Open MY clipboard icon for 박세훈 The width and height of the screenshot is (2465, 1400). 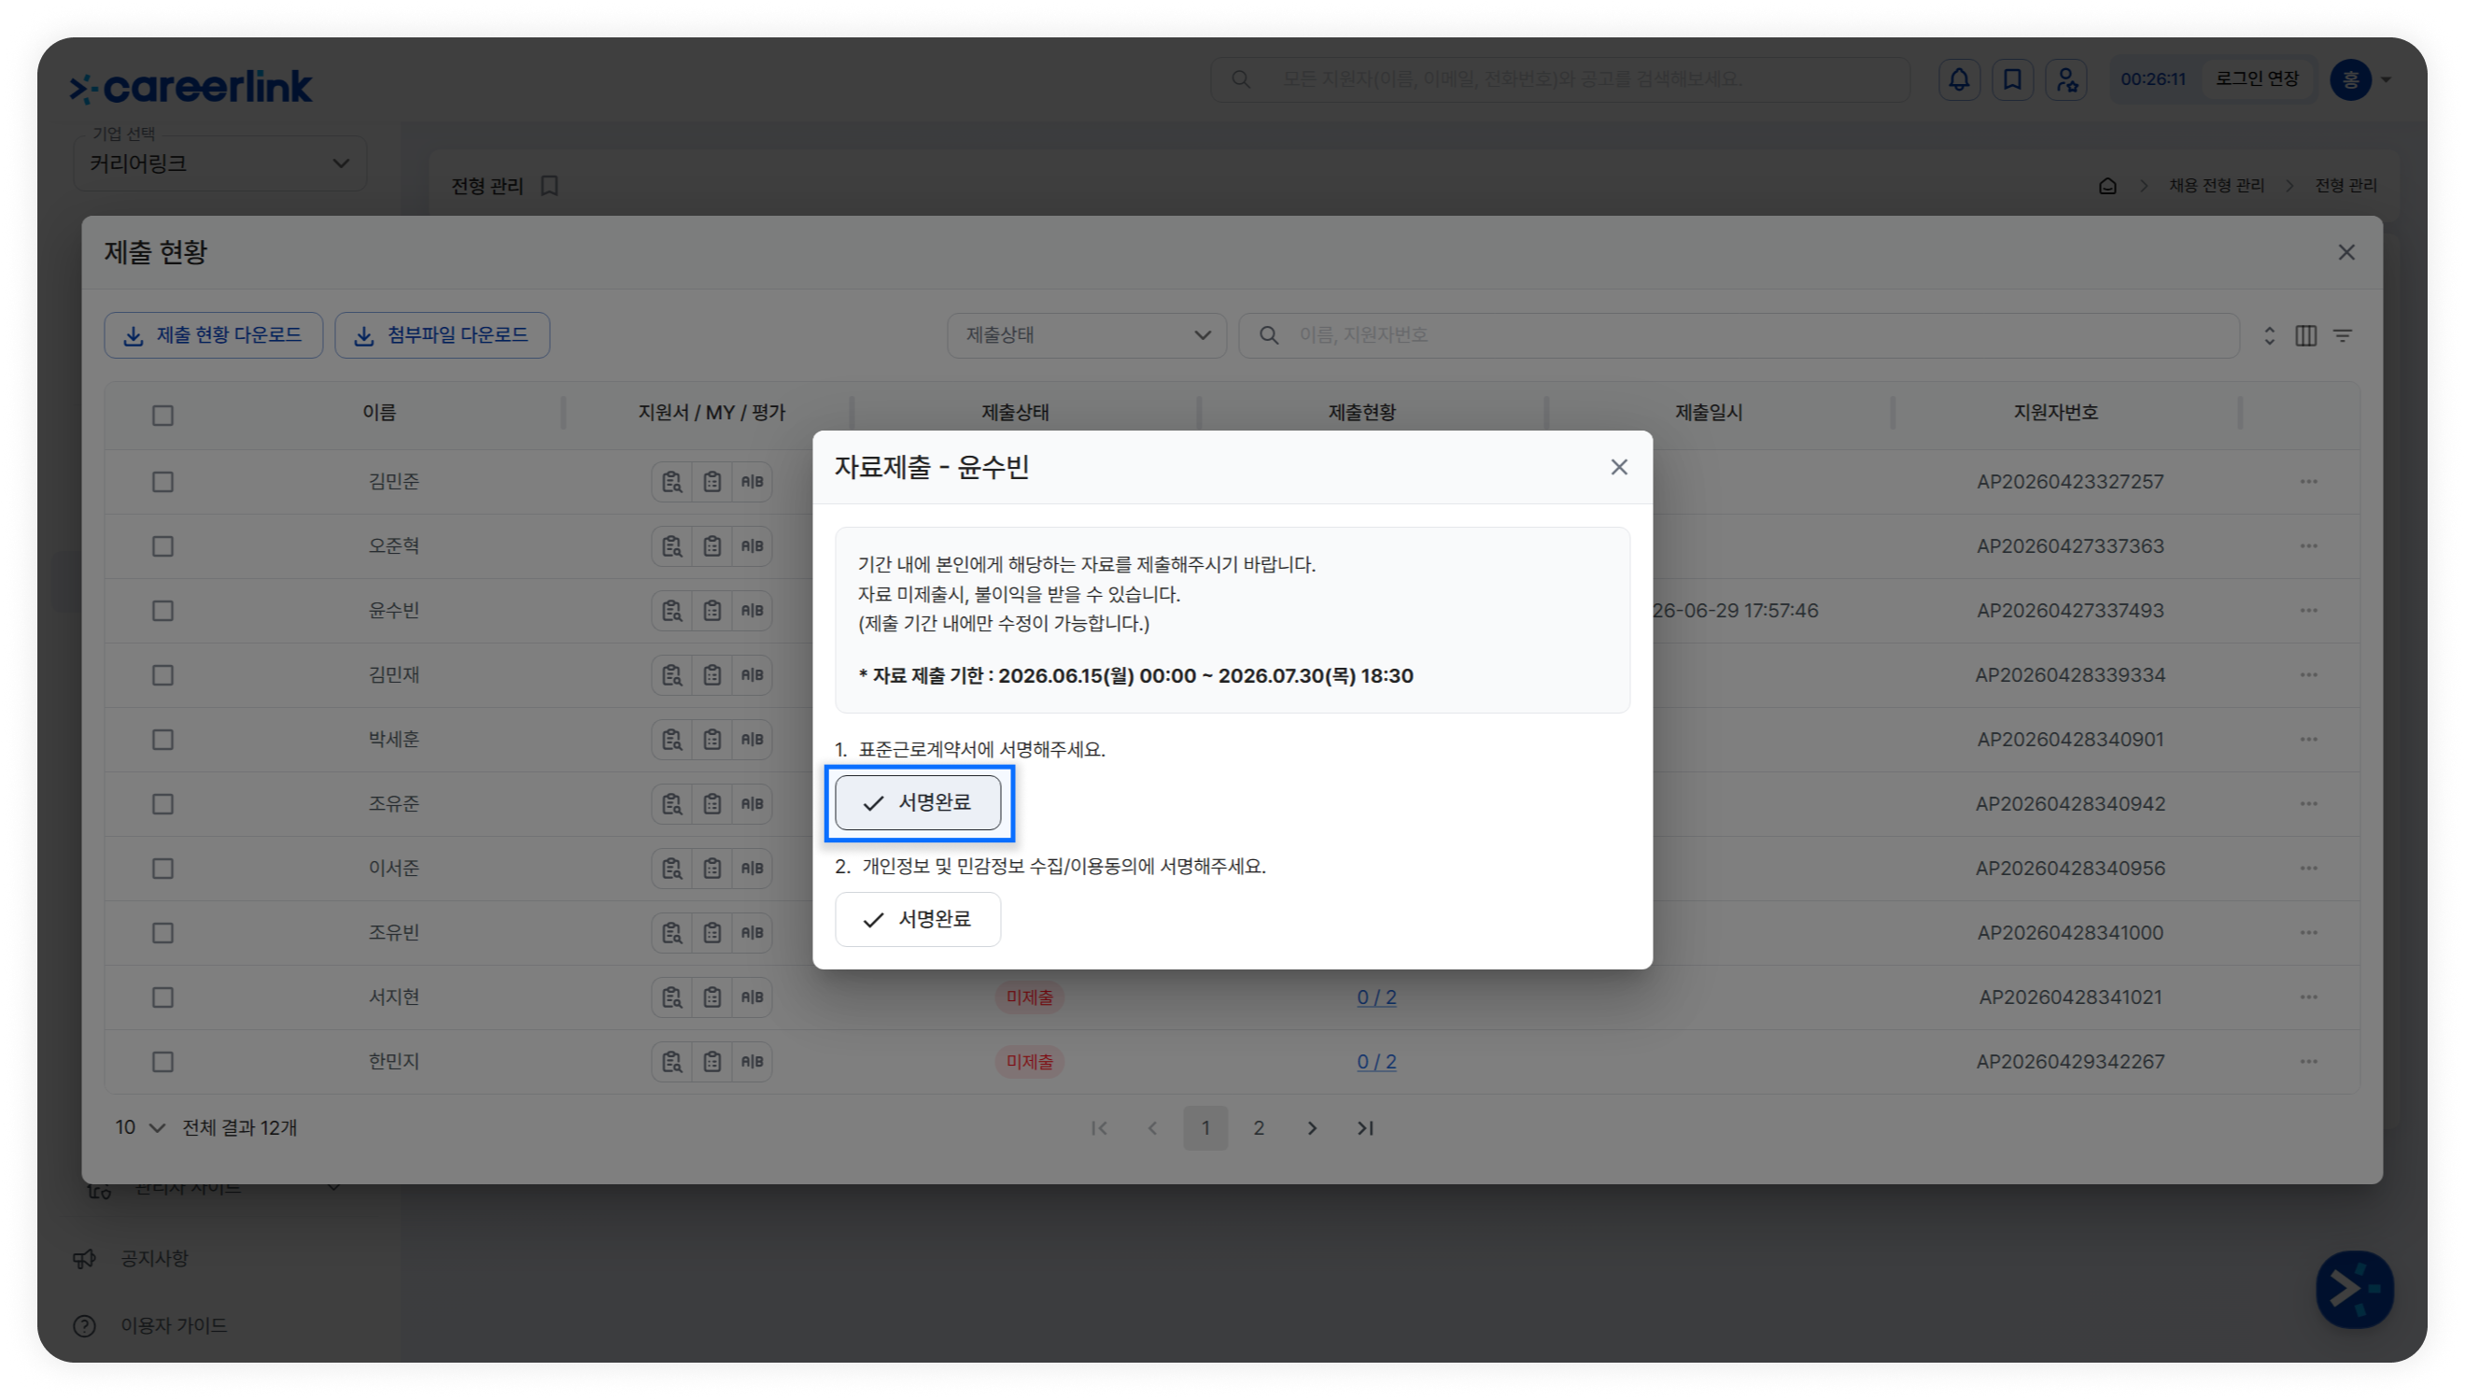[712, 740]
